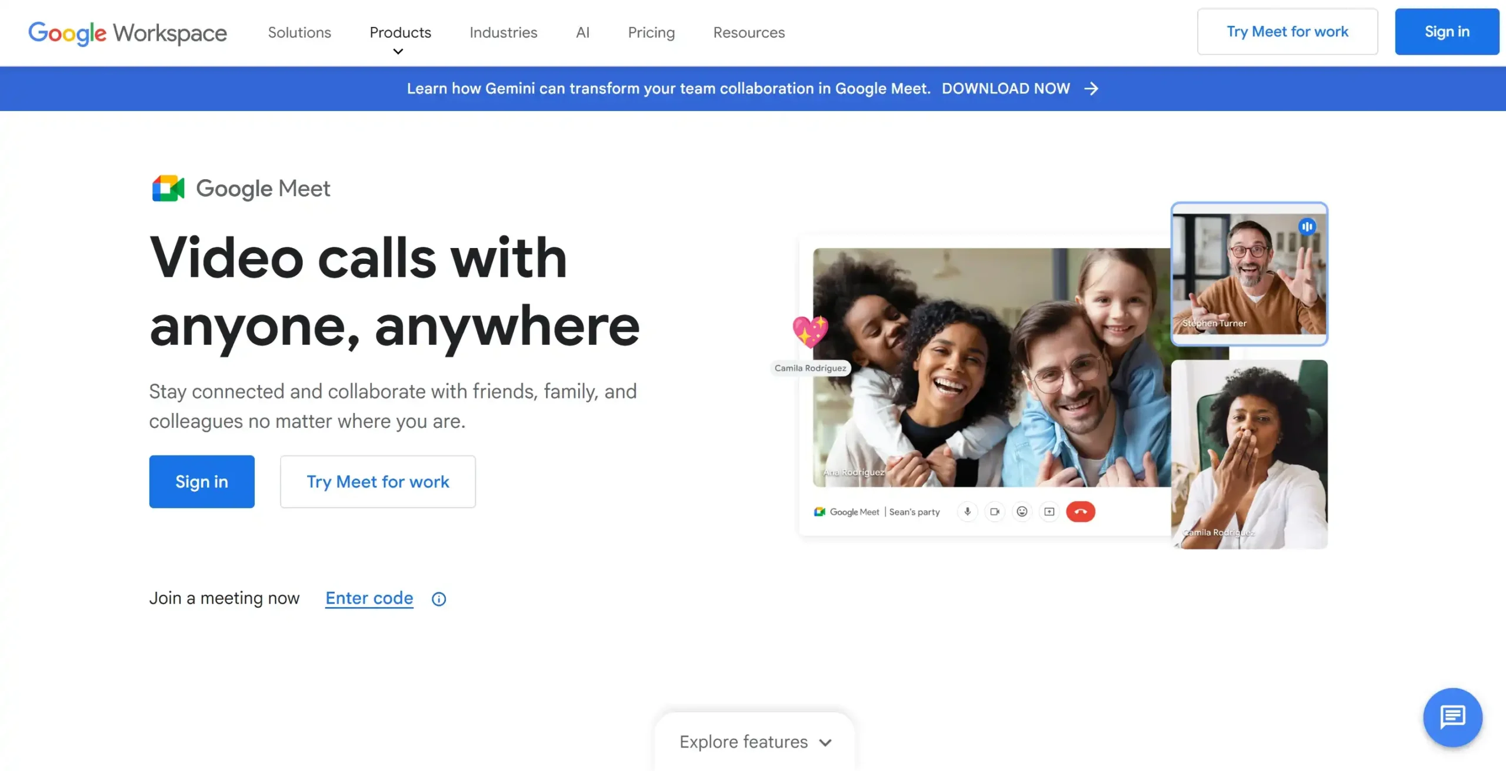Click the Camila Rodriguez name label chip

coord(810,368)
